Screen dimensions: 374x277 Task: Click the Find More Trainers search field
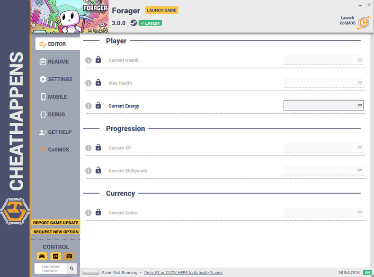coord(51,268)
